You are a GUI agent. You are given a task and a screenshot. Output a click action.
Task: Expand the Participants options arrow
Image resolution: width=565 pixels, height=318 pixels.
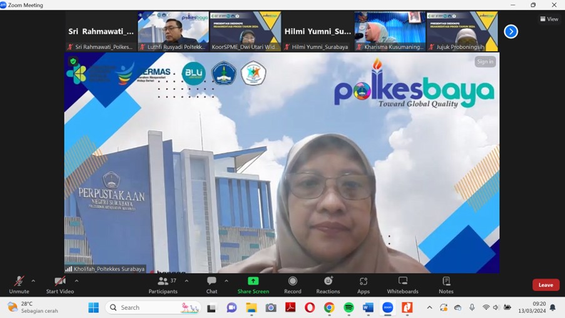click(x=186, y=281)
